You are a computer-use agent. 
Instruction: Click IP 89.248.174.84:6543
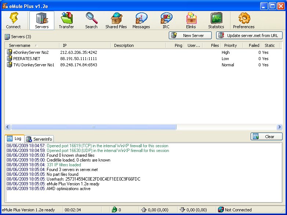(79, 65)
